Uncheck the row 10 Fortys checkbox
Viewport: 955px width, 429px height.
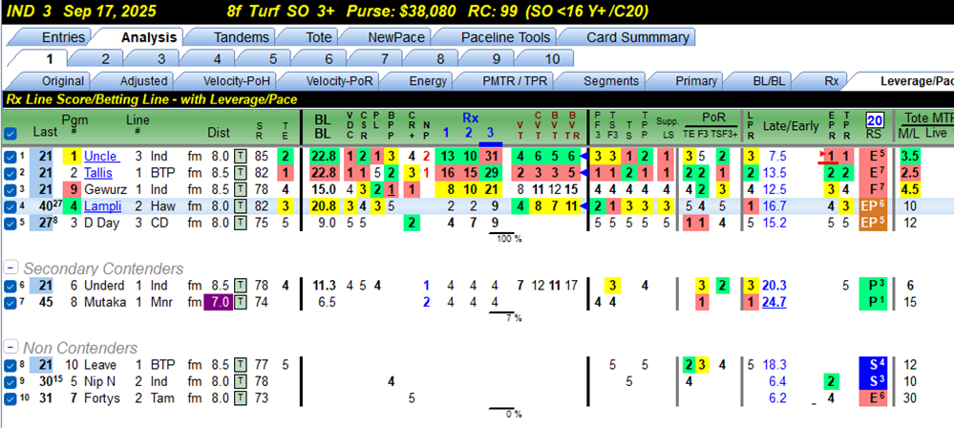[x=10, y=398]
